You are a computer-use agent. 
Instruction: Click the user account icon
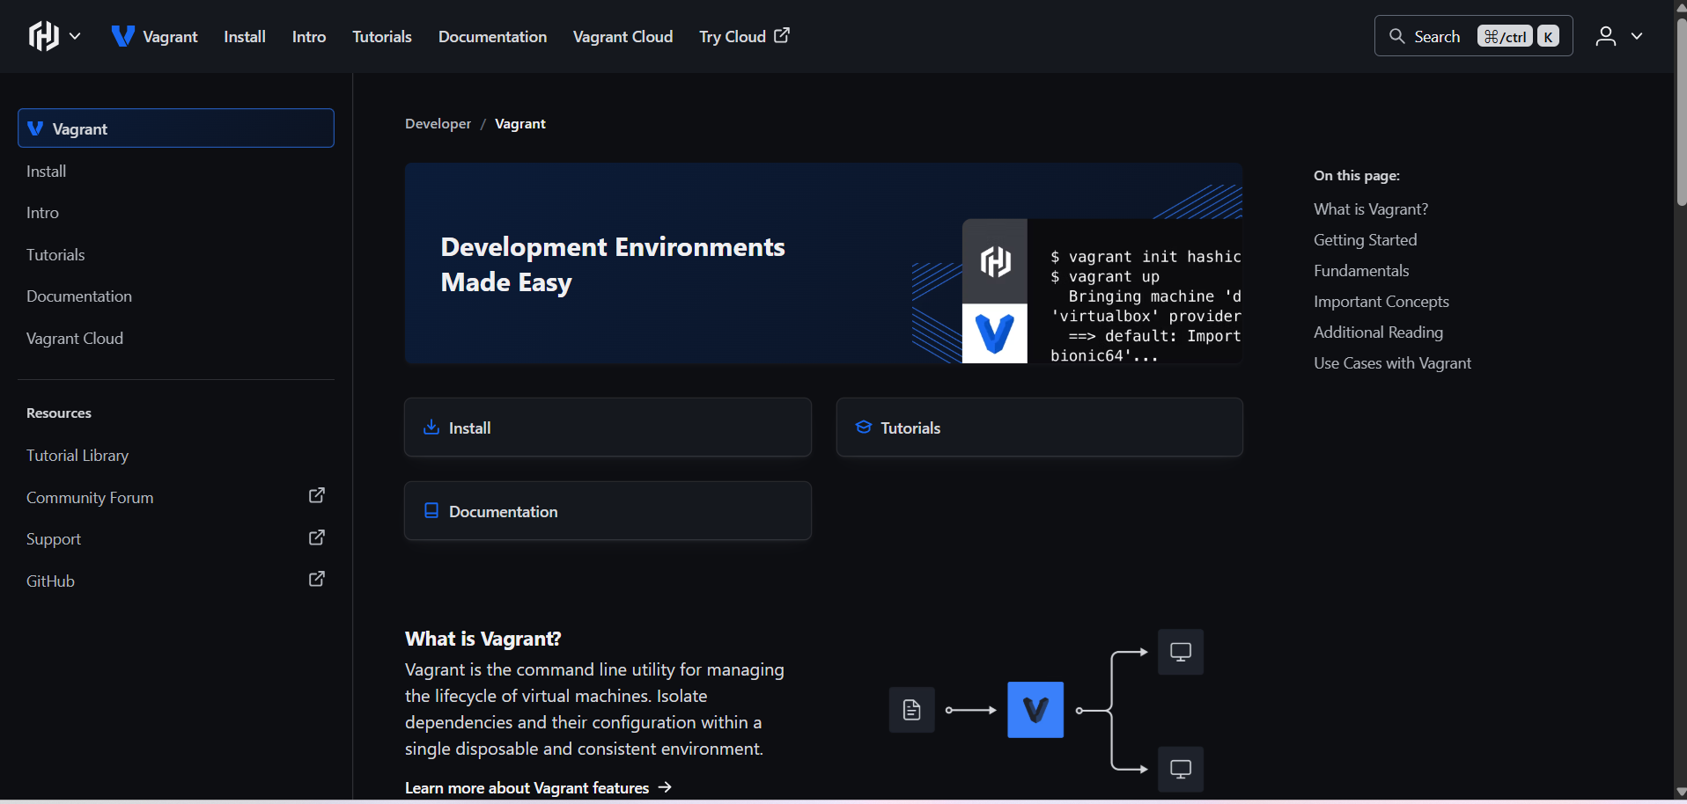1606,36
